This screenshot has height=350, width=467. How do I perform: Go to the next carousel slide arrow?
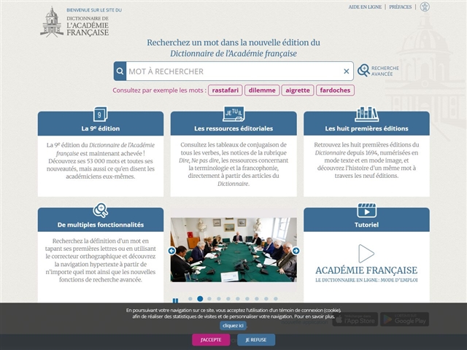[x=296, y=251]
